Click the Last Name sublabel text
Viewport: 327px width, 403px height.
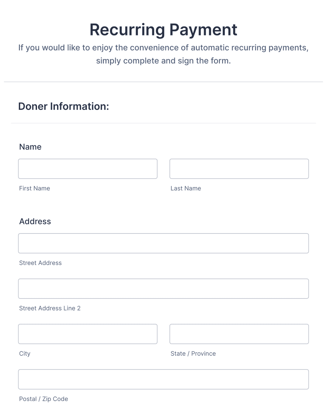(x=186, y=188)
